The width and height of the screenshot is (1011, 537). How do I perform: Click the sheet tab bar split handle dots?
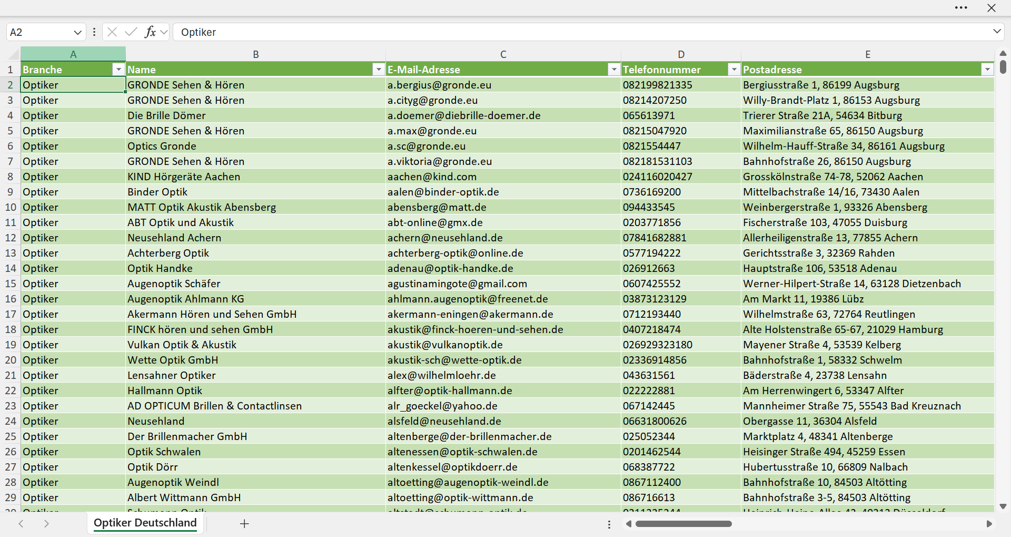point(609,524)
